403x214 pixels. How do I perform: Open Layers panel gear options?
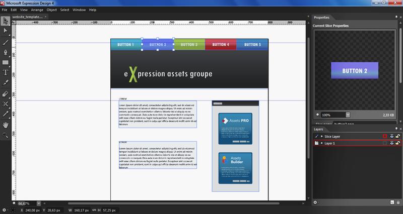tap(316, 202)
